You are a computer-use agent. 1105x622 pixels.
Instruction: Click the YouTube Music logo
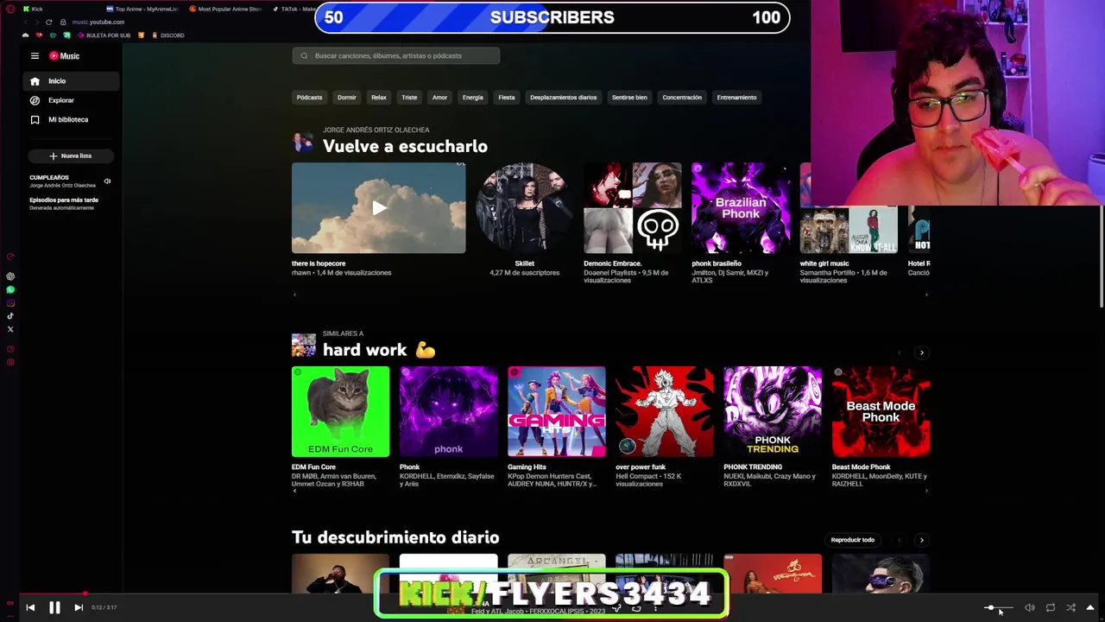click(64, 56)
